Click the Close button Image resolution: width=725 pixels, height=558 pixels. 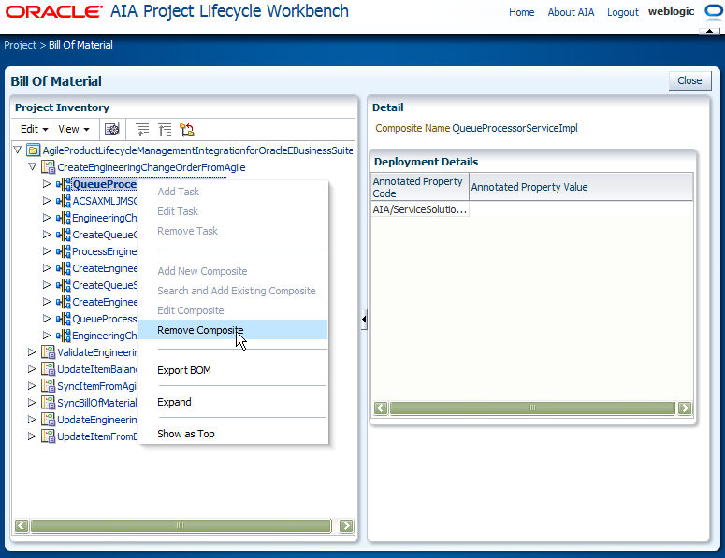click(x=689, y=80)
